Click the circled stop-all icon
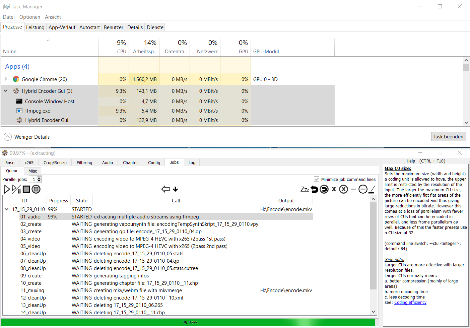Viewport: 470px width, 328px height. (36, 189)
